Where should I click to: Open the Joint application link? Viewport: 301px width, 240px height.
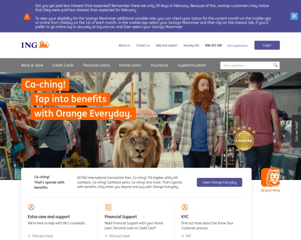[237, 45]
